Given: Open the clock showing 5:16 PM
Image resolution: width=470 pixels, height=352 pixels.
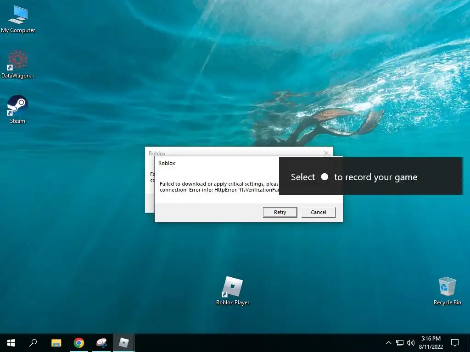Looking at the screenshot, I should click(431, 343).
